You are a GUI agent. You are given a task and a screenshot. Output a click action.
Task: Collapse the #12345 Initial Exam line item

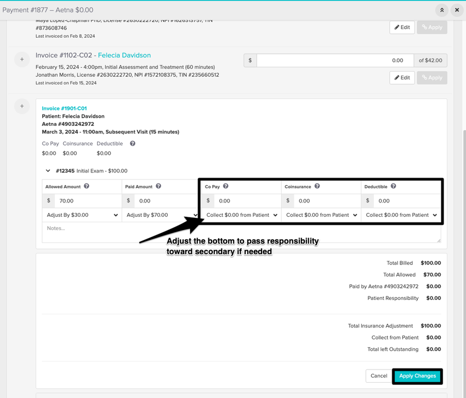48,171
